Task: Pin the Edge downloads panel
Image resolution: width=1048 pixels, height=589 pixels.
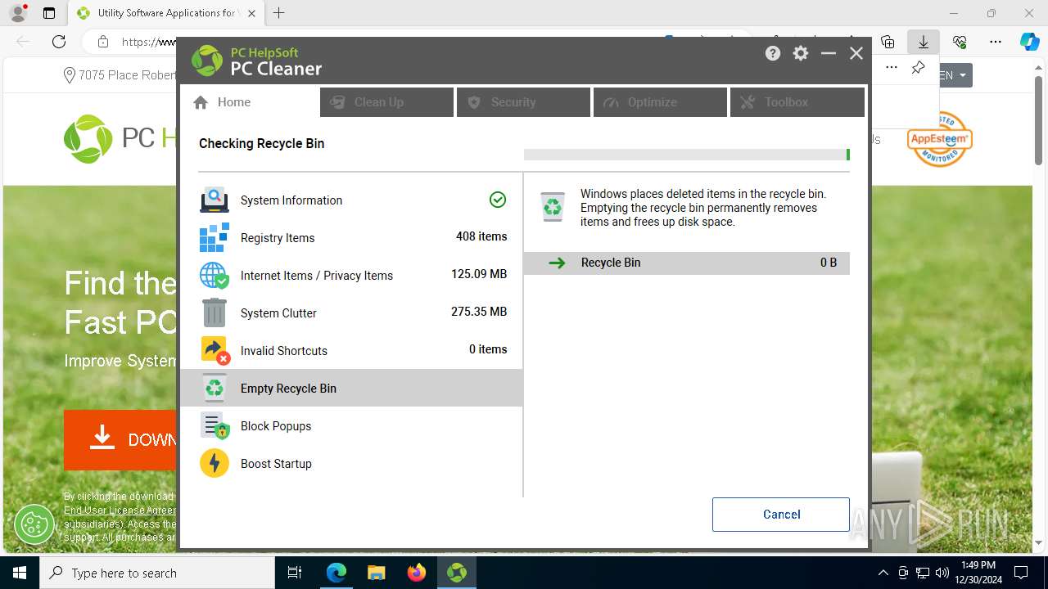Action: click(x=919, y=68)
